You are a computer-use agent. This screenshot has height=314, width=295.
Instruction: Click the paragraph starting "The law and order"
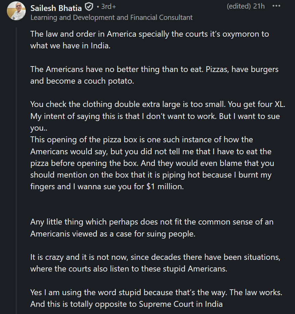click(149, 40)
